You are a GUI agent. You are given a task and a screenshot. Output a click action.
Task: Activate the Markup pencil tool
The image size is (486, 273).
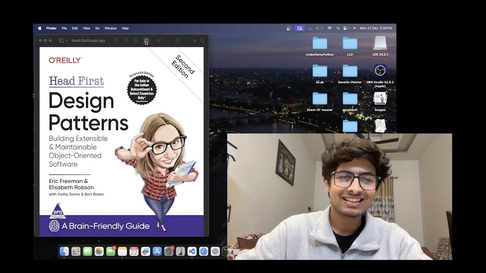tap(159, 40)
